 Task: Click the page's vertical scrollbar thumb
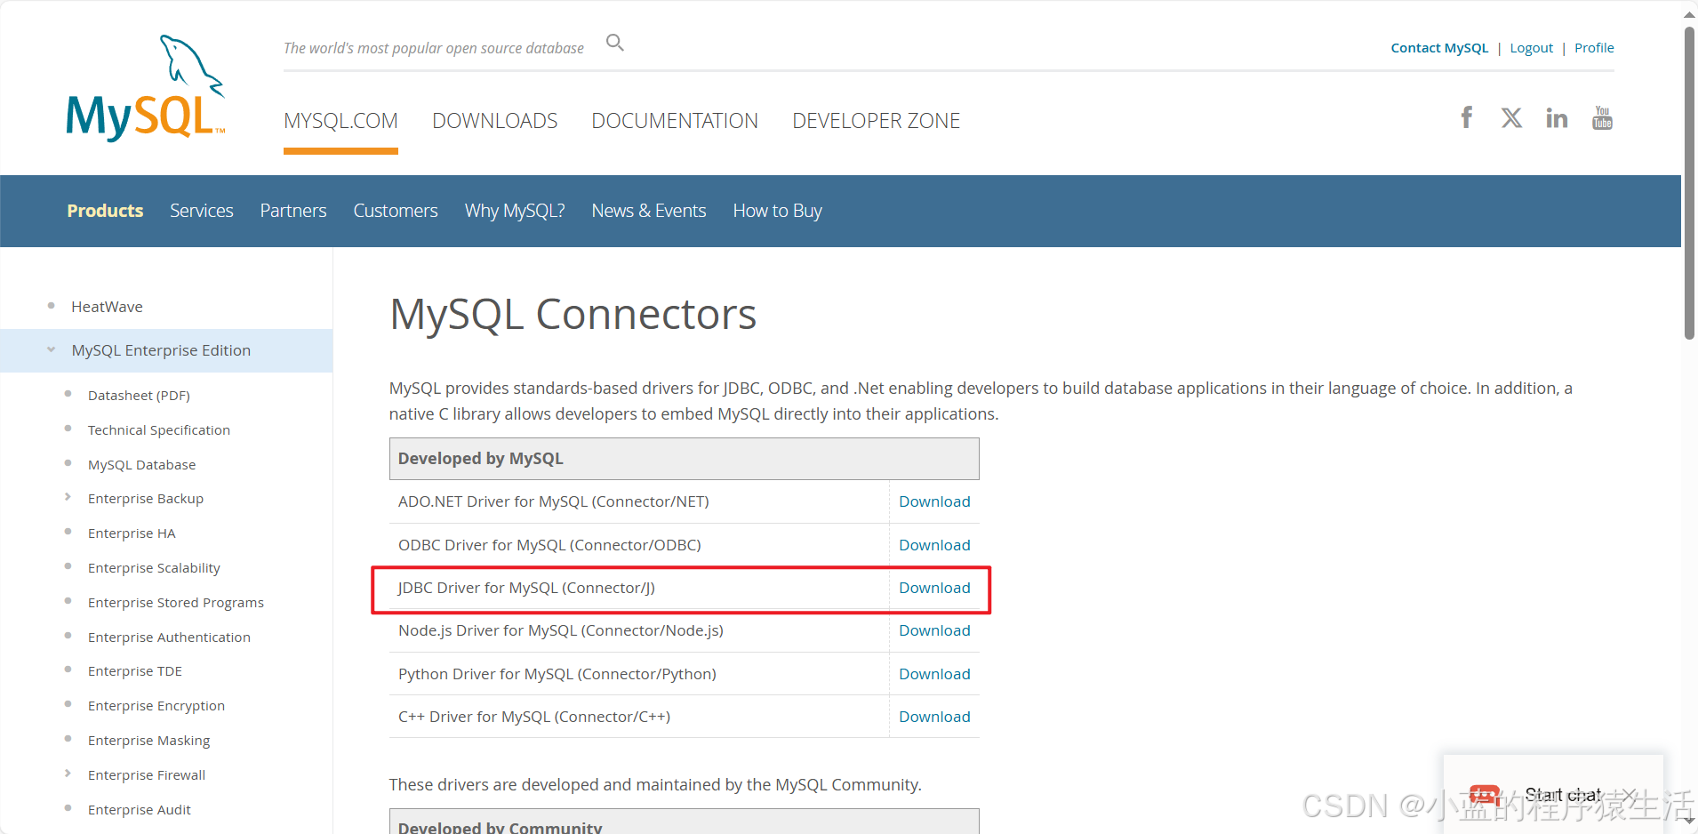pyautogui.click(x=1689, y=182)
